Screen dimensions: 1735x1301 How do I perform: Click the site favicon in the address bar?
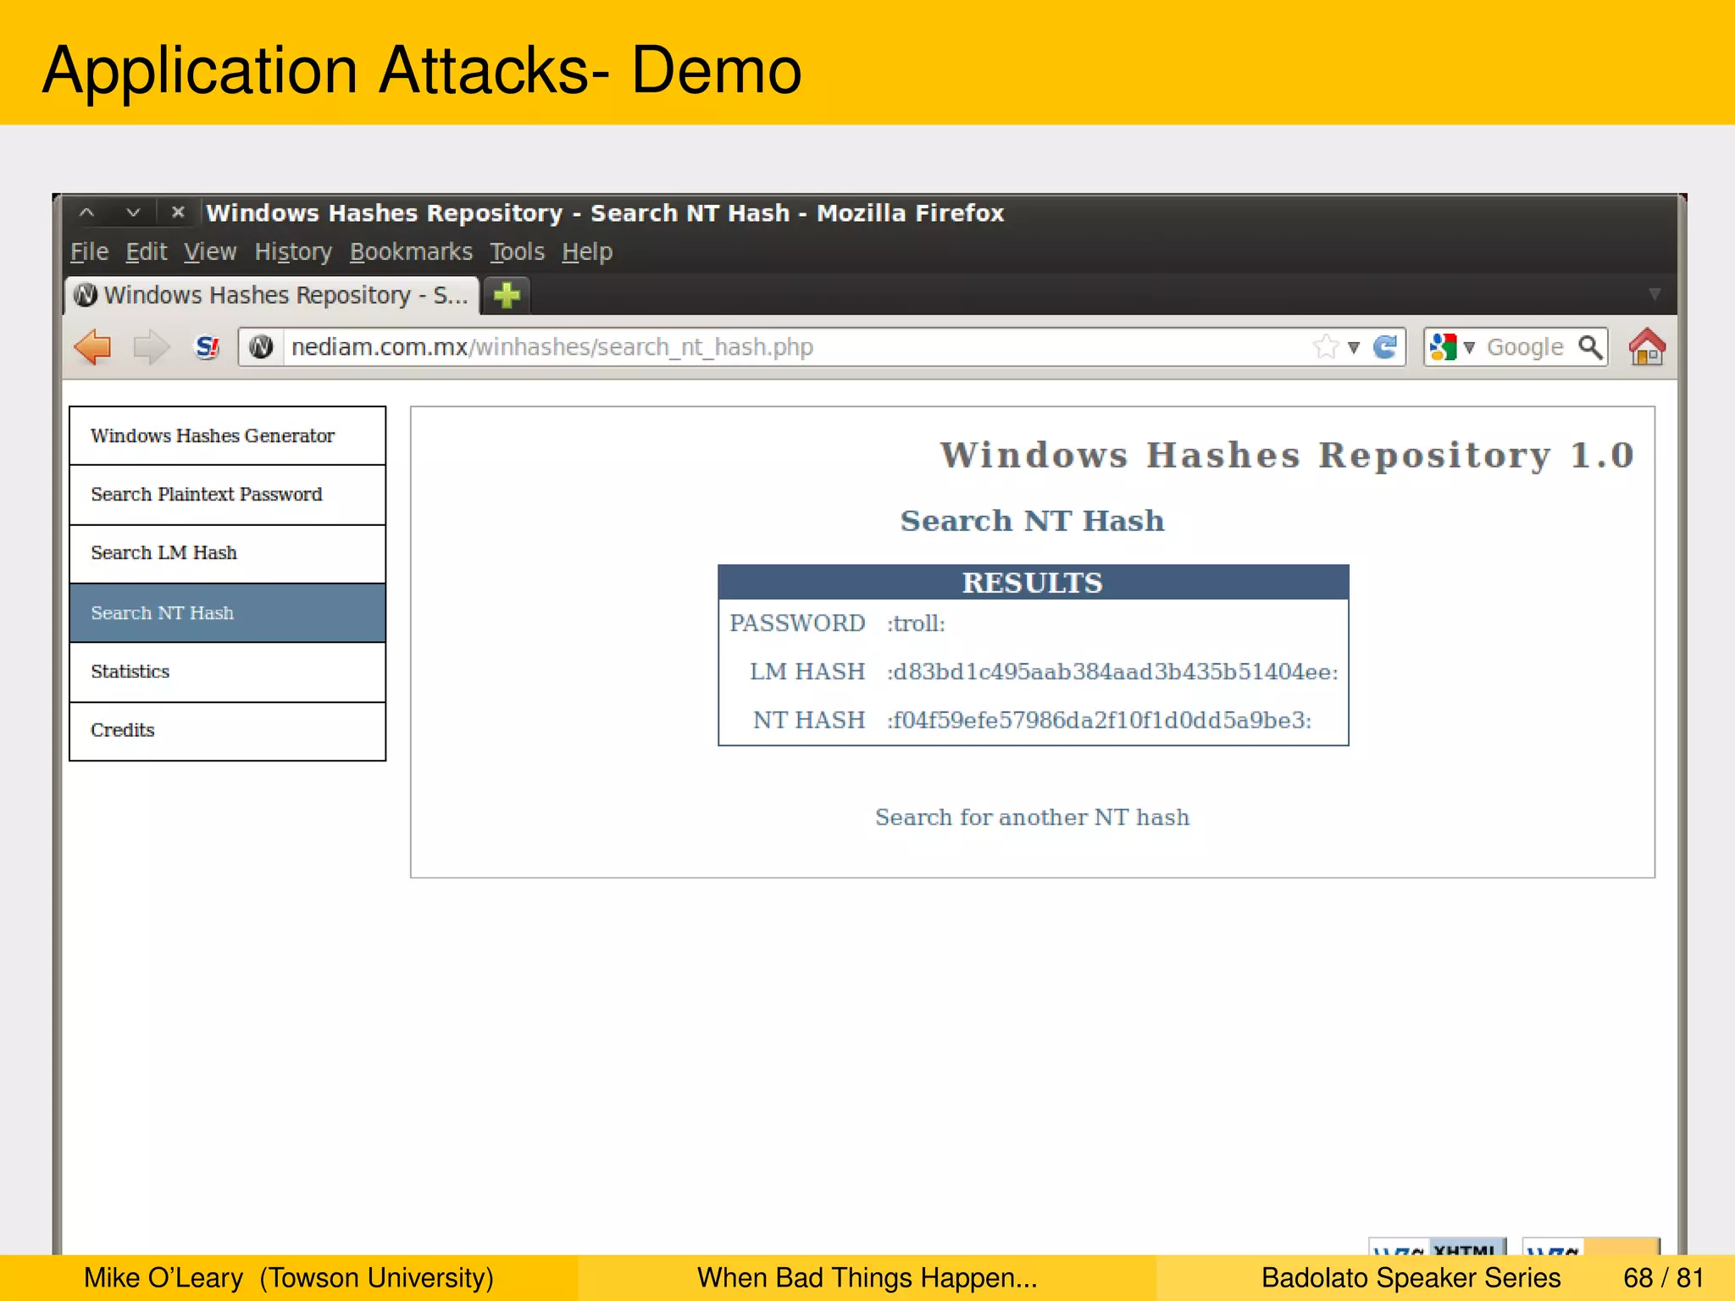pyautogui.click(x=262, y=347)
